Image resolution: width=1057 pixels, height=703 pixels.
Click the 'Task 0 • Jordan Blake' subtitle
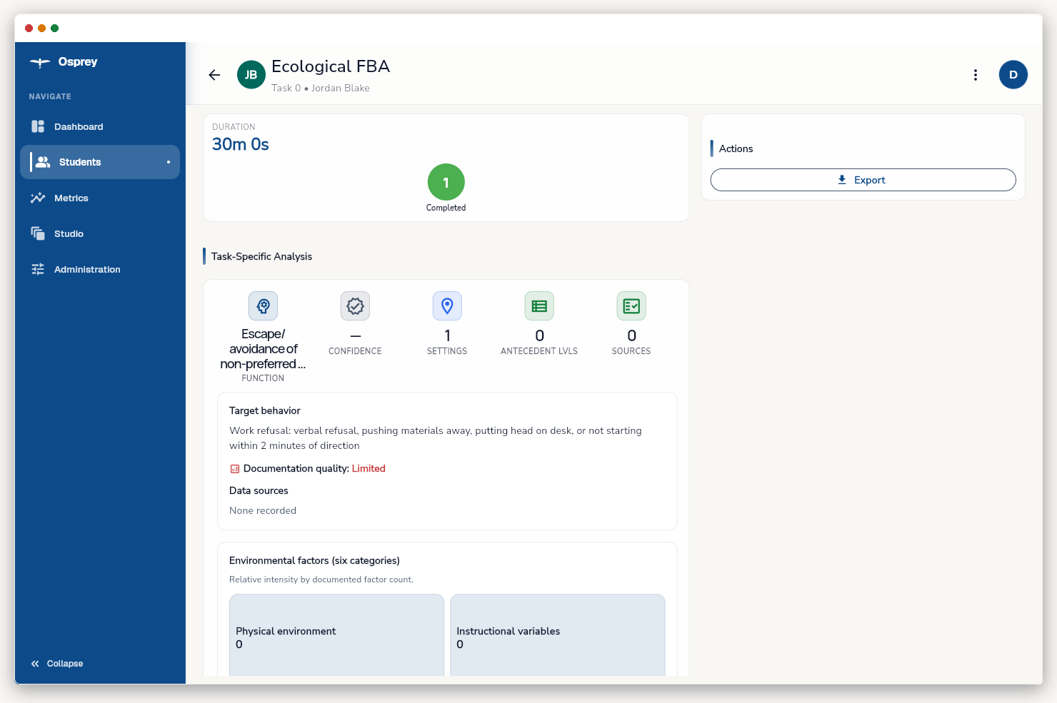click(321, 88)
